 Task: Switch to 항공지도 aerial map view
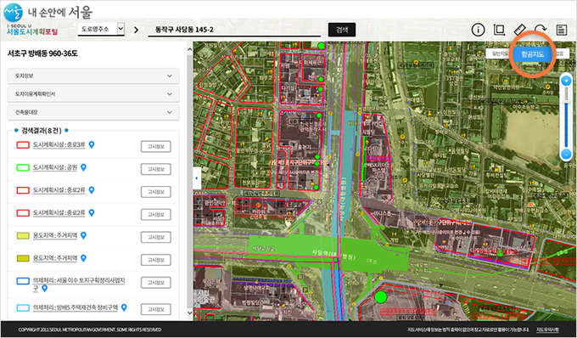532,54
